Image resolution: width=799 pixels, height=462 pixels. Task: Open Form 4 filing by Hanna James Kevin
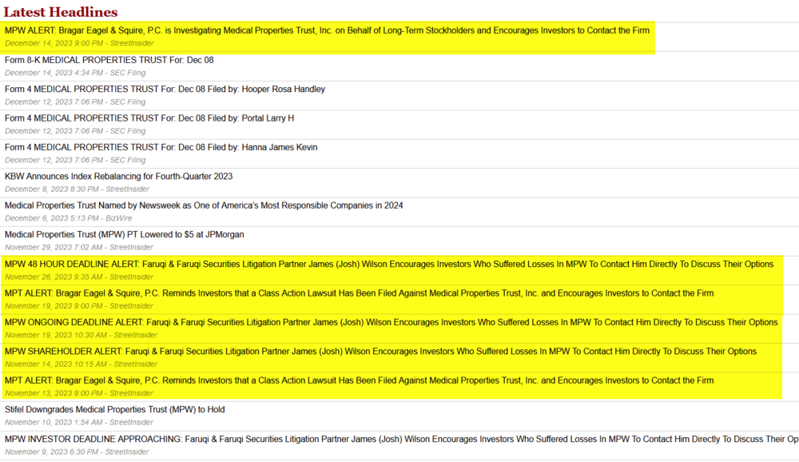(x=161, y=147)
